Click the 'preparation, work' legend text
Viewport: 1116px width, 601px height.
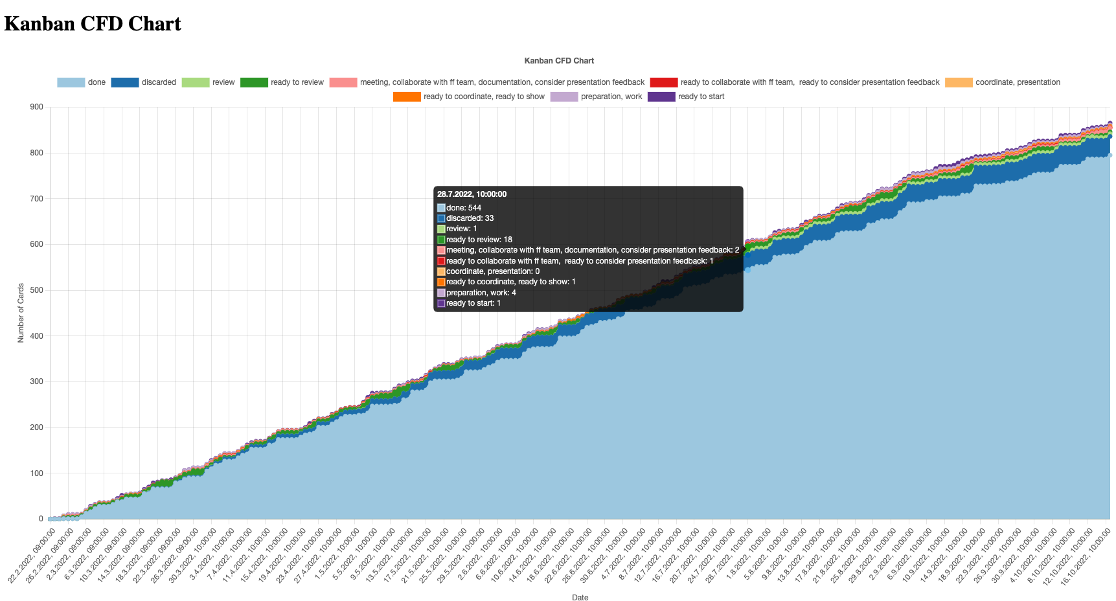click(x=611, y=96)
